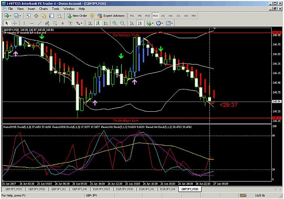The height and width of the screenshot is (199, 284).
Task: Click the '<29:37' countdown text
Action: tap(229, 105)
